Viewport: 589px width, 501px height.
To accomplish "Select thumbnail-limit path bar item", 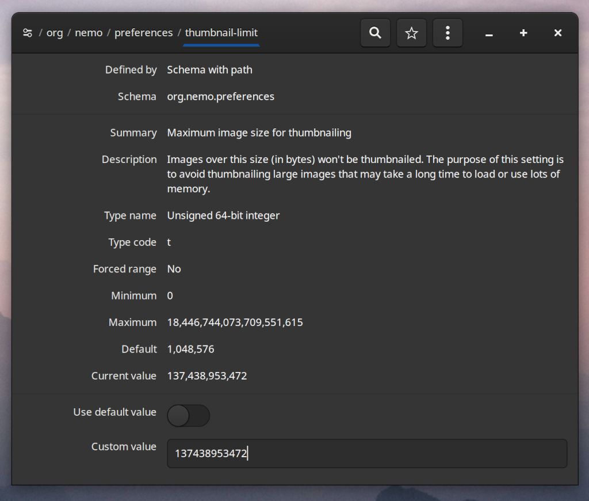I will coord(221,33).
